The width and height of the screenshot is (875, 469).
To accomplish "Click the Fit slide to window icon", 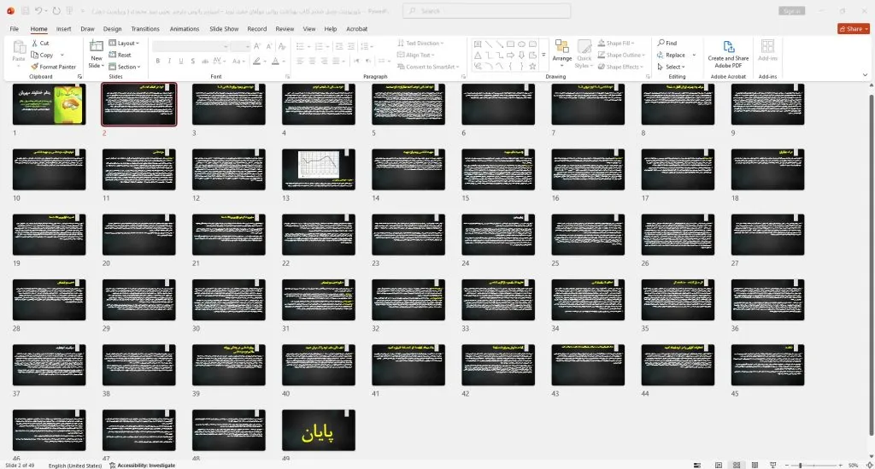I will [x=869, y=465].
